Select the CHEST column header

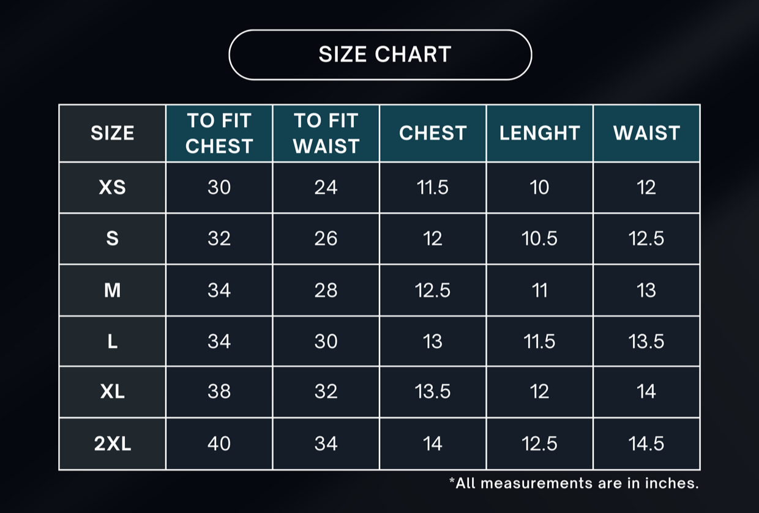[x=433, y=133]
